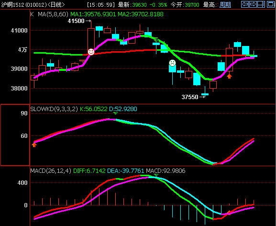Click the green down triangle in MACD panel
Image resolution: width=276 pixels, height=226 pixels.
pyautogui.click(x=156, y=175)
